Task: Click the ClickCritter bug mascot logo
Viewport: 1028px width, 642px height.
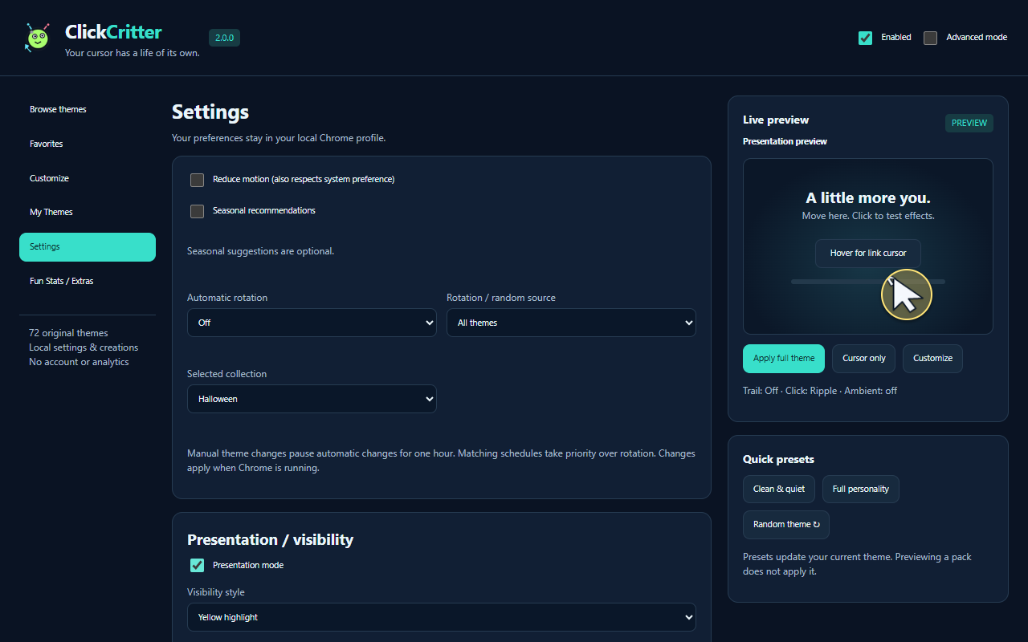Action: (37, 37)
